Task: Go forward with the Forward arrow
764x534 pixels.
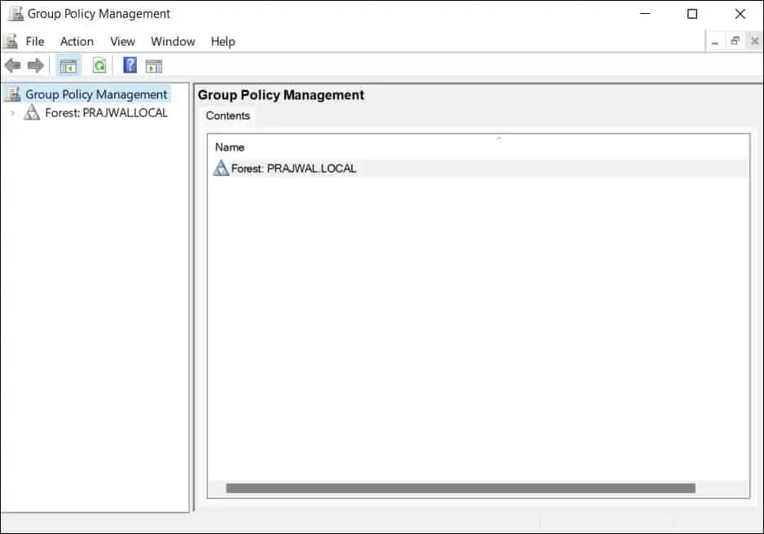Action: pyautogui.click(x=36, y=65)
